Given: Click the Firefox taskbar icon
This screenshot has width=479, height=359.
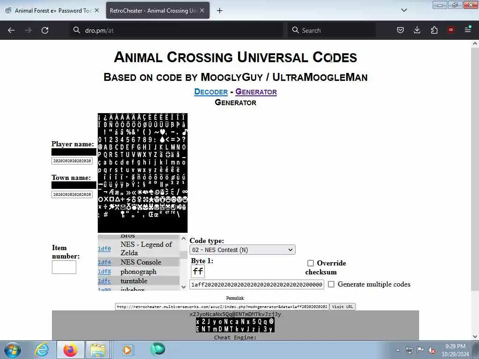Looking at the screenshot, I should pos(70,350).
